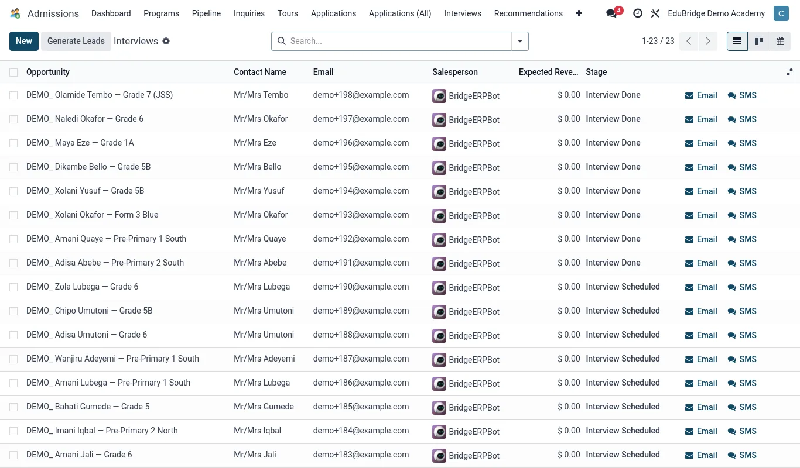Open the Interviews gear settings icon
Image resolution: width=800 pixels, height=468 pixels.
166,41
